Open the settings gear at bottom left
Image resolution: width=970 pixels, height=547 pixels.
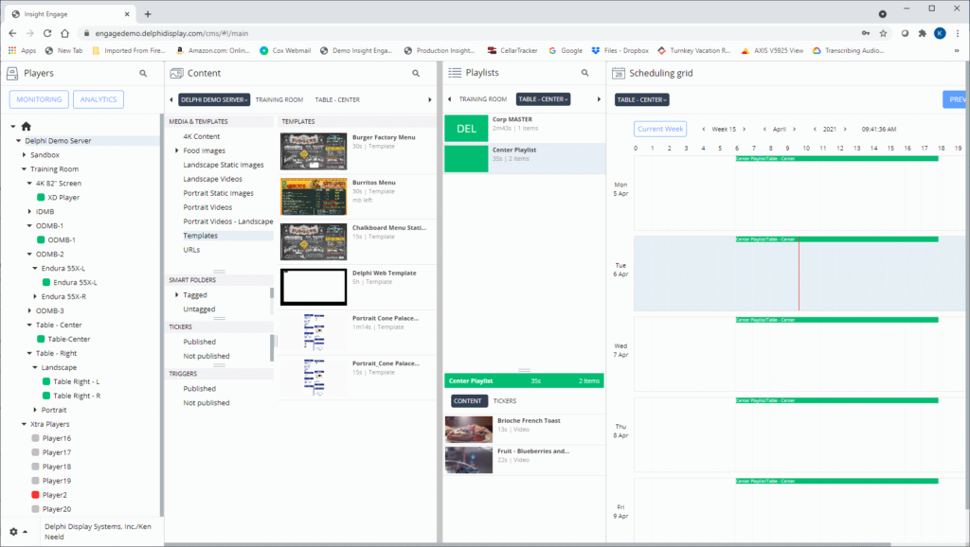(x=13, y=534)
